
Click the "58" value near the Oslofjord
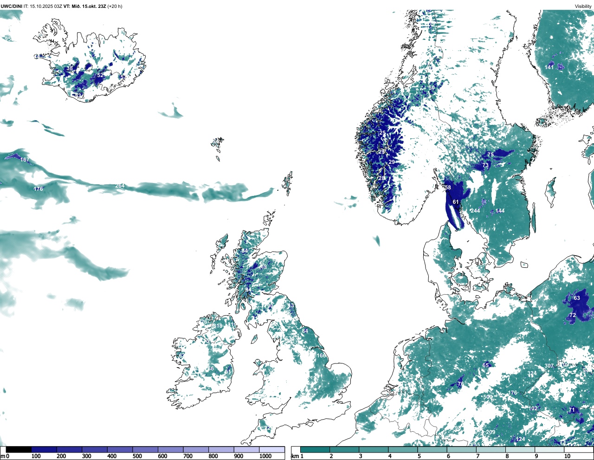click(x=448, y=188)
